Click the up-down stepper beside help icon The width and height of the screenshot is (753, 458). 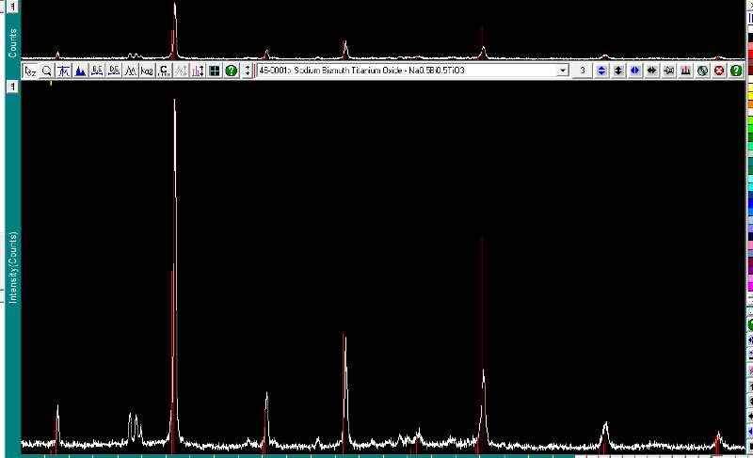coord(248,71)
